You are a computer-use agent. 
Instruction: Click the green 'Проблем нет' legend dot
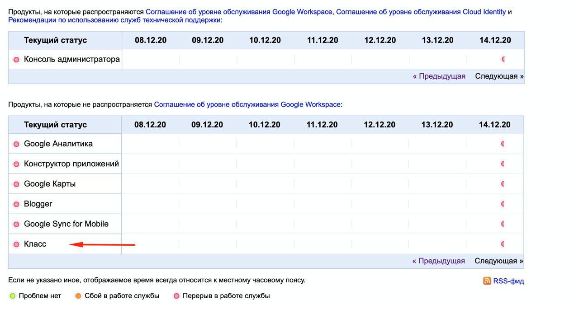13,296
